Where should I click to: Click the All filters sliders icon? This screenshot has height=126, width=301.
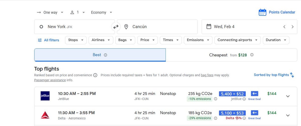pyautogui.click(x=40, y=40)
